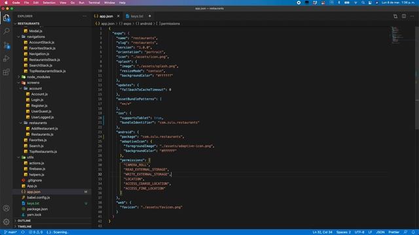Collapse the navigations folder
Viewport: 419px width, 235px height.
click(x=35, y=37)
